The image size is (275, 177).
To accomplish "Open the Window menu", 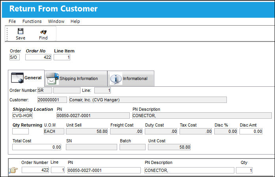I will click(56, 21).
